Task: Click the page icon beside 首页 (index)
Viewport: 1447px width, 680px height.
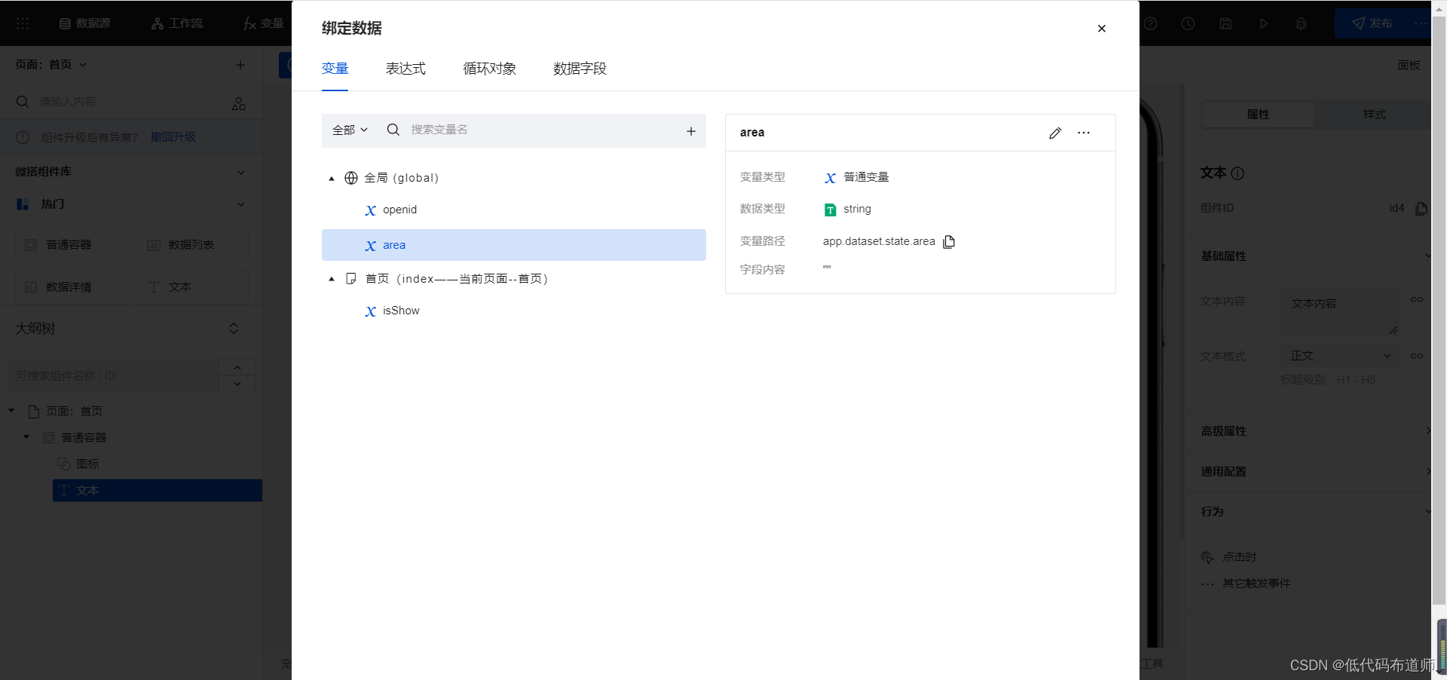Action: (x=350, y=279)
